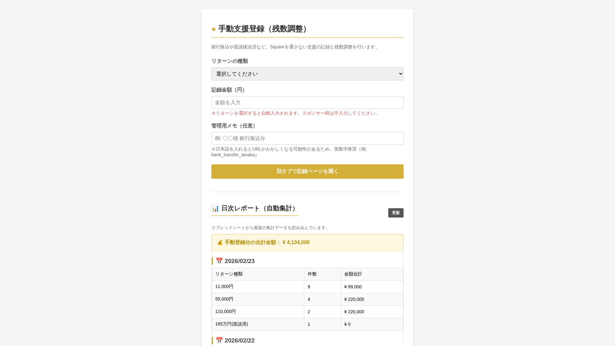The image size is (615, 346).
Task: Click ¥ 220,000 in the 110,000円 row
Action: 372,312
